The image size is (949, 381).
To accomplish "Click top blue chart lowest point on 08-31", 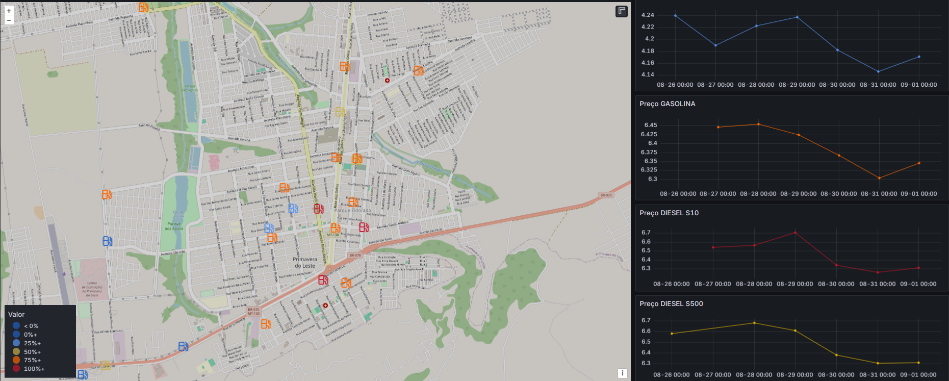I will point(878,71).
